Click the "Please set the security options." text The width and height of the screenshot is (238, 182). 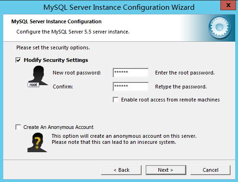pos(53,47)
